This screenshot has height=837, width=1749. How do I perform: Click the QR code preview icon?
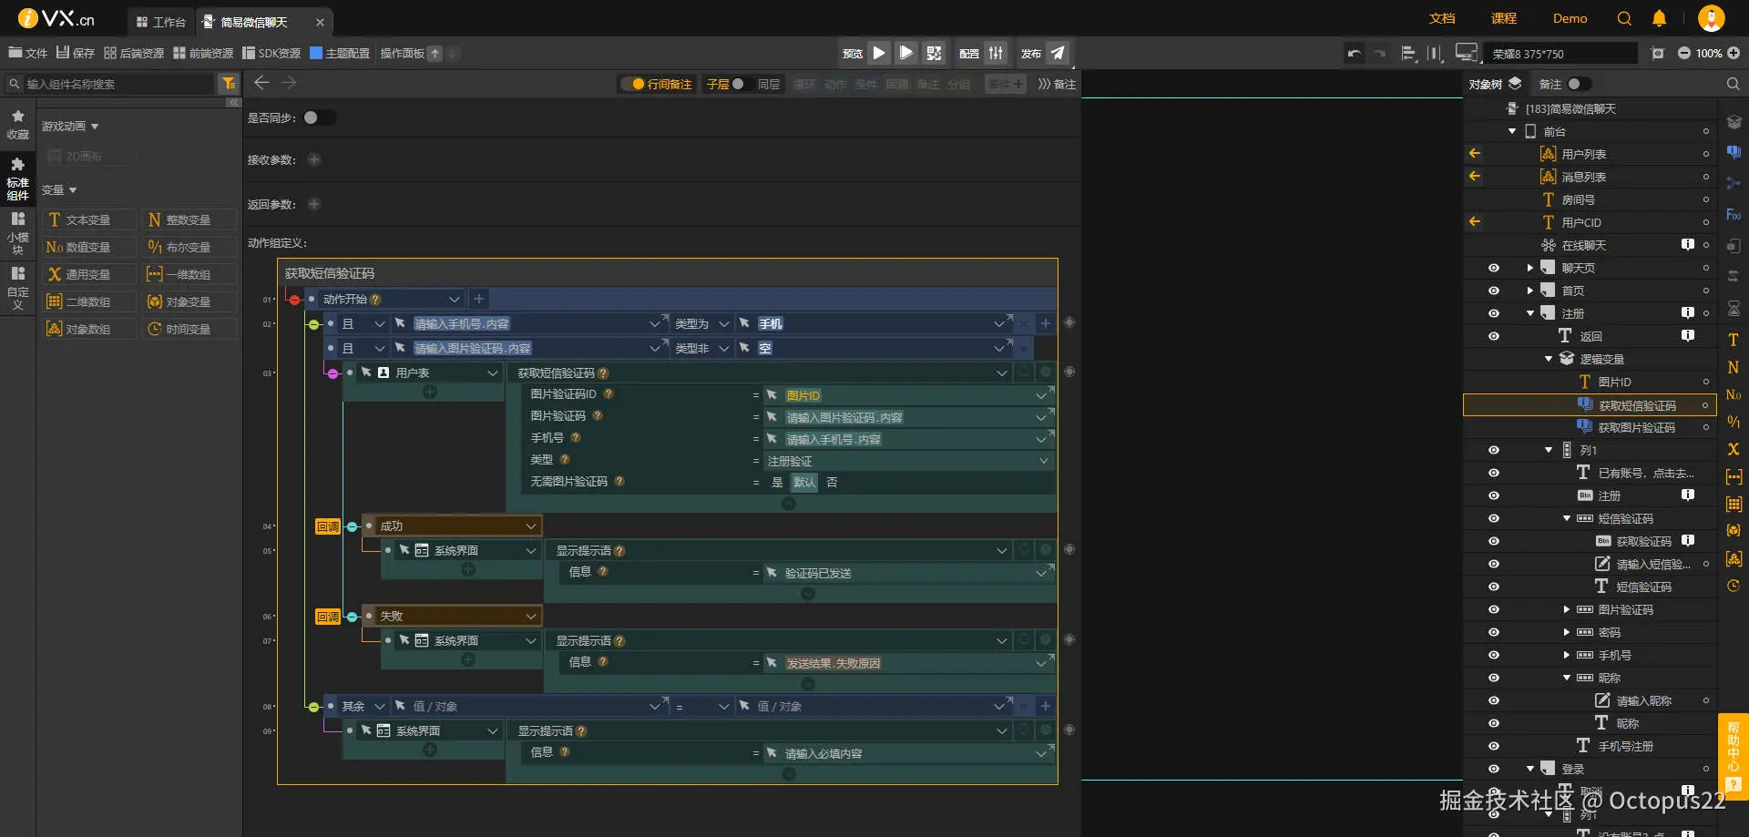pyautogui.click(x=934, y=54)
